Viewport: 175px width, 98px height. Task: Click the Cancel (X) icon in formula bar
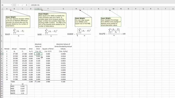click(x=18, y=5)
